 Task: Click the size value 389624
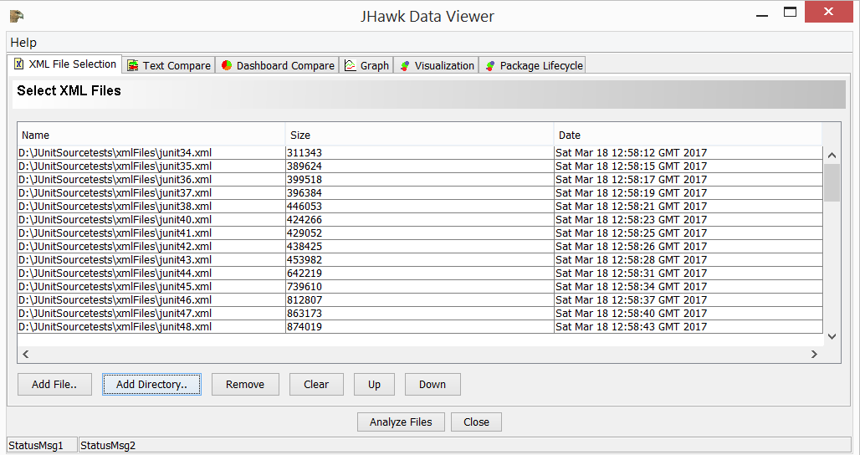click(x=305, y=166)
